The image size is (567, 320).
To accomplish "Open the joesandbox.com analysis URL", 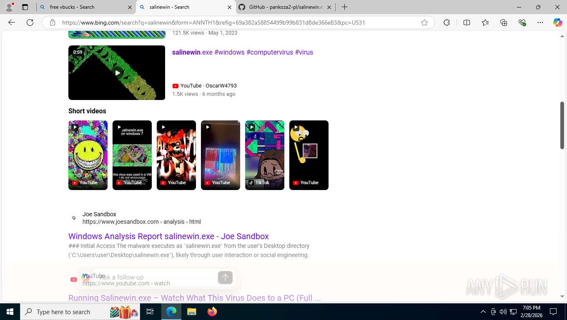I will click(142, 222).
